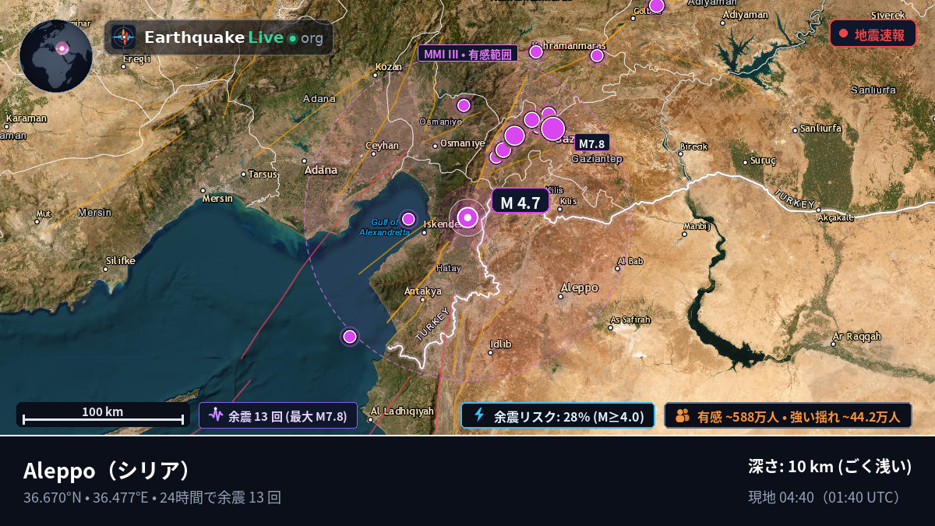Click the Ceyhan town label

[382, 146]
